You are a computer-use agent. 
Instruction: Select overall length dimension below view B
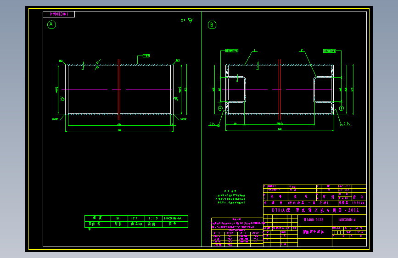[280, 130]
